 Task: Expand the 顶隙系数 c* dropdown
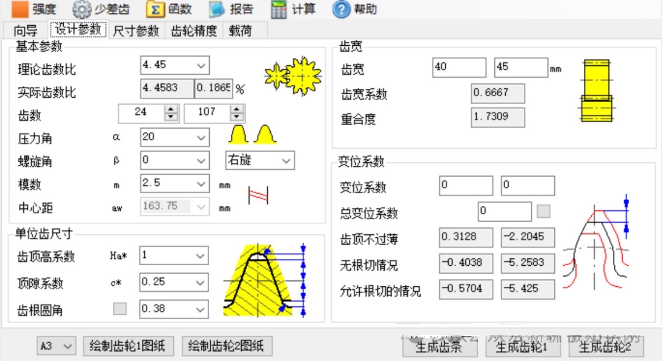pyautogui.click(x=201, y=283)
